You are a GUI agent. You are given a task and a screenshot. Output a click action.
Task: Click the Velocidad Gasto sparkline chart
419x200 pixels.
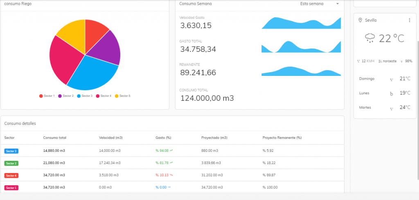pyautogui.click(x=301, y=23)
